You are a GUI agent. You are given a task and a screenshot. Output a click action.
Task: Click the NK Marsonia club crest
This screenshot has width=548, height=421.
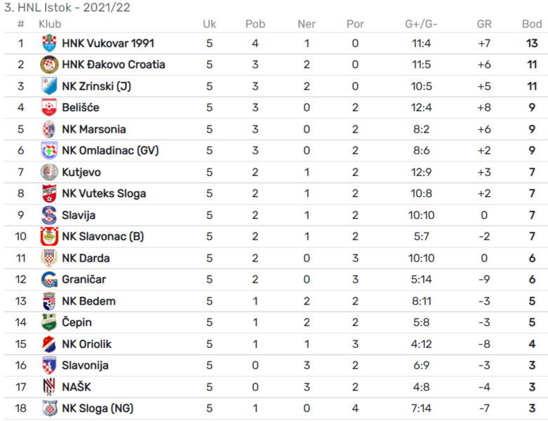pyautogui.click(x=49, y=129)
